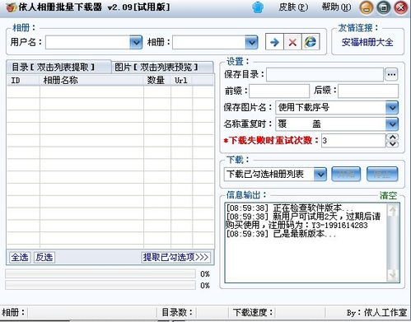Image resolution: width=411 pixels, height=322 pixels.
Task: Expand the 用户名 dropdown arrow
Action: click(136, 42)
